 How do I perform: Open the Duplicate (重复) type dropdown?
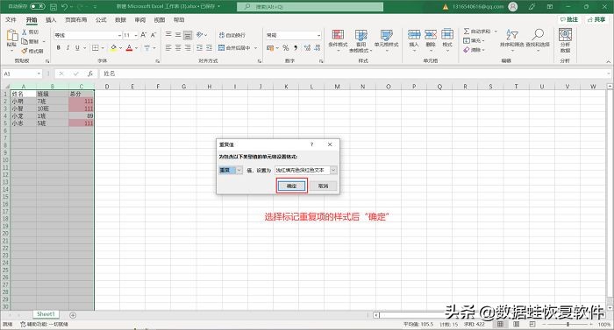239,170
